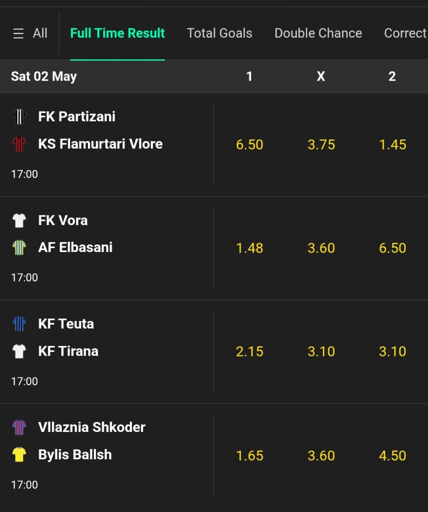
Task: Tap KF Teuta blue-striped jersey icon
Action: click(x=19, y=324)
